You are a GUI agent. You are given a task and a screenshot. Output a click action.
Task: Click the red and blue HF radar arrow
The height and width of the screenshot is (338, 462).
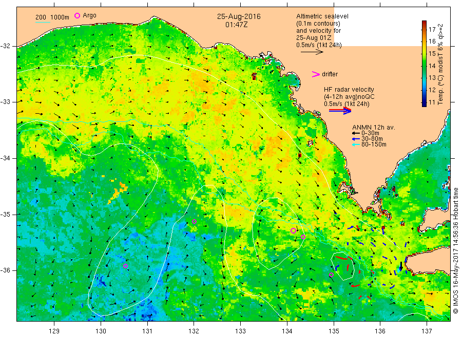click(340, 111)
